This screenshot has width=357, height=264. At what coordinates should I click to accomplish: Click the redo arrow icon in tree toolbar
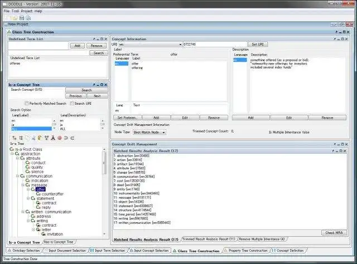(x=73, y=138)
